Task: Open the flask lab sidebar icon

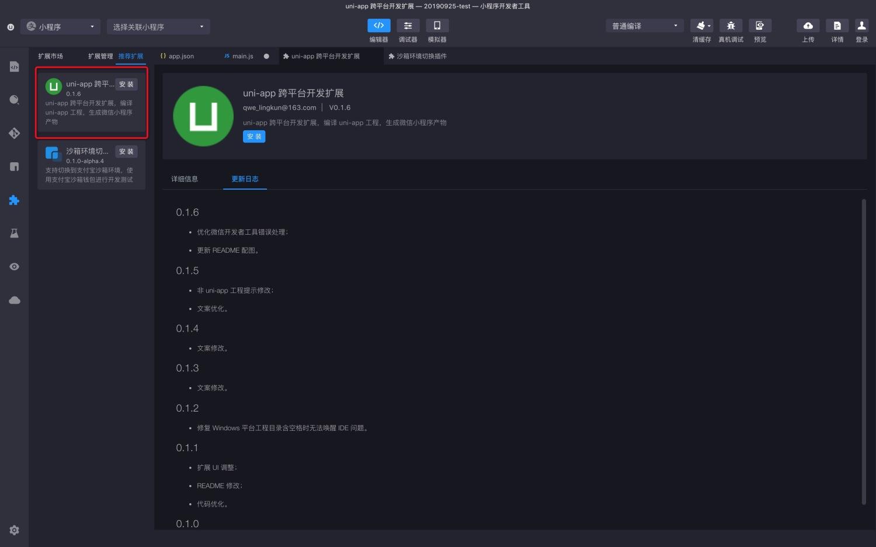Action: coord(15,234)
